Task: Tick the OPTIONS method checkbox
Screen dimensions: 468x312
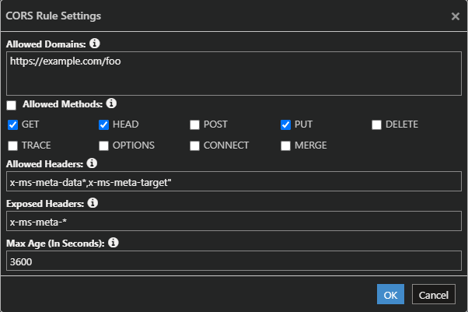Action: pos(103,145)
